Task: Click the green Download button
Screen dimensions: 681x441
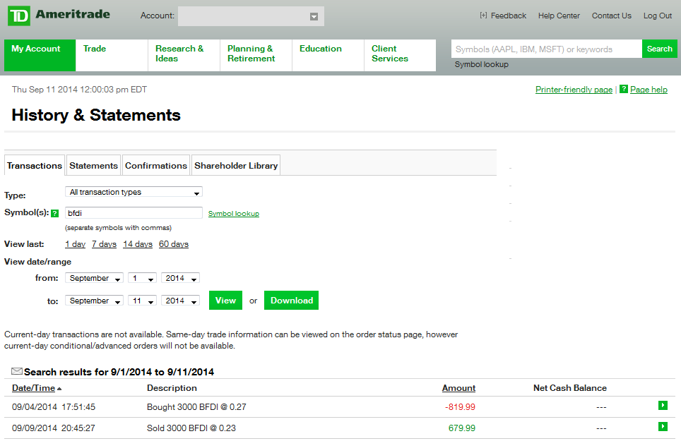Action: (x=292, y=300)
